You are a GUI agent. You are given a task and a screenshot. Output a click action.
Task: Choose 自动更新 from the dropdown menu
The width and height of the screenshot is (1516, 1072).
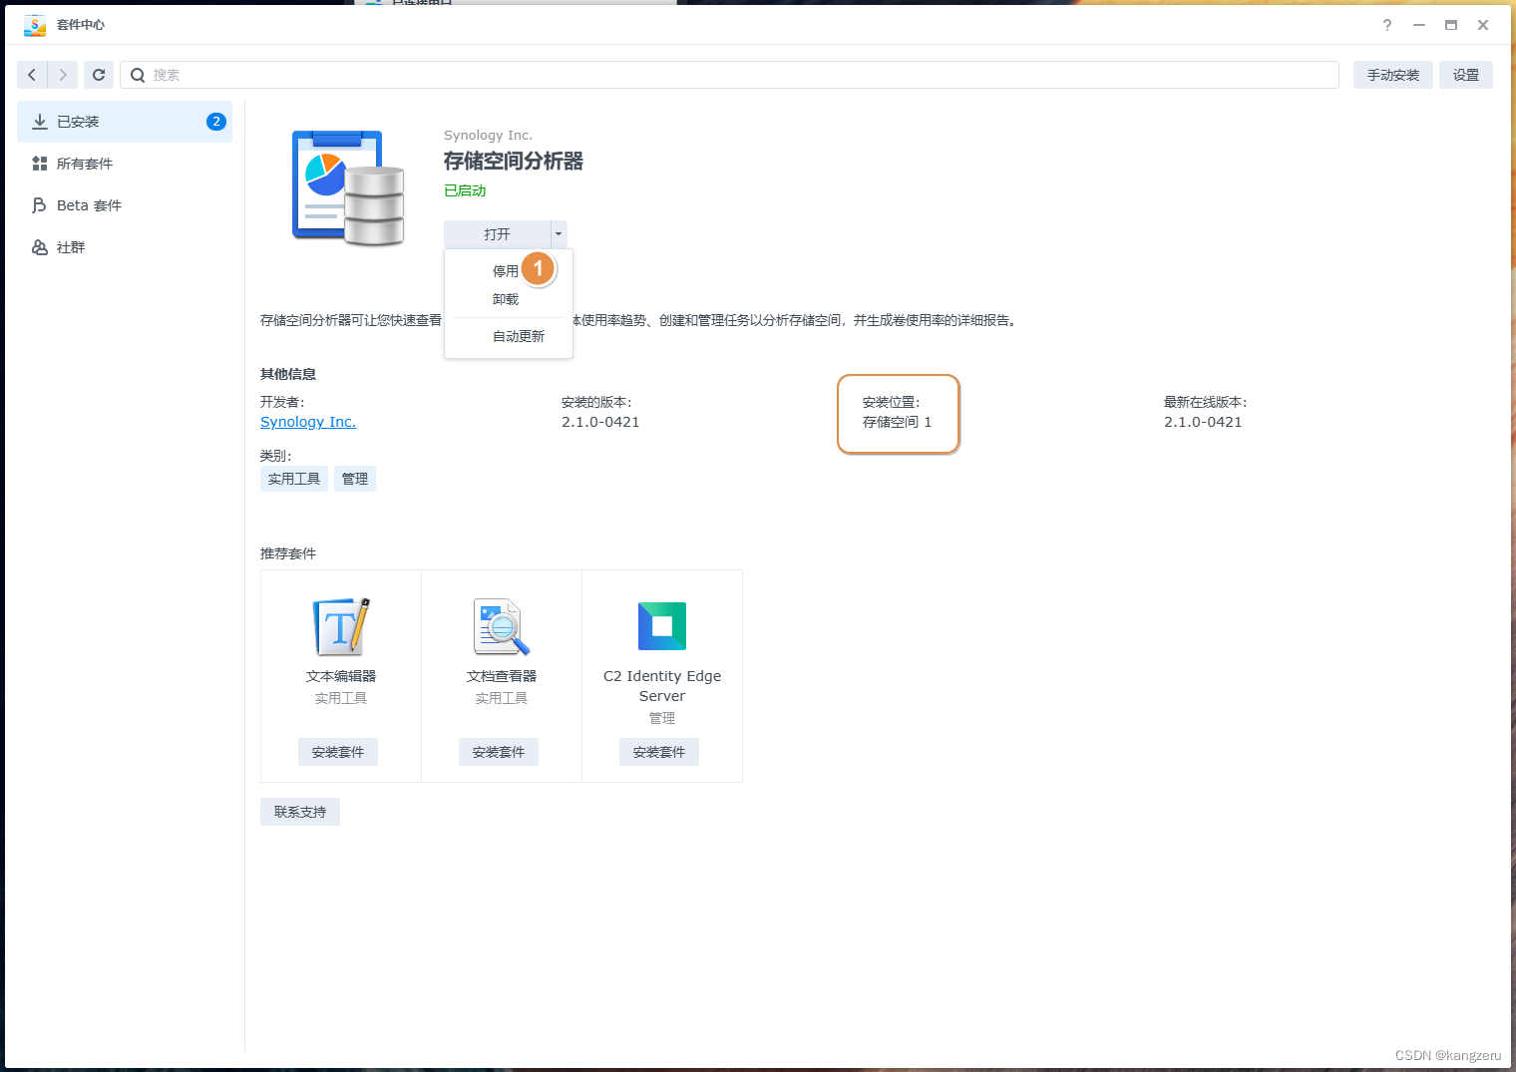coord(519,337)
